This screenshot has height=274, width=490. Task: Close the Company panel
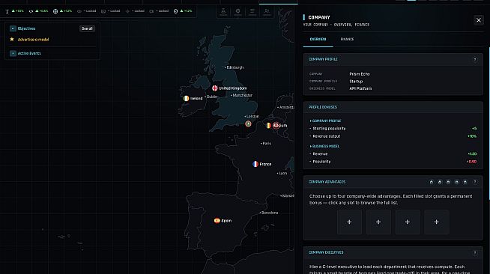[x=479, y=20]
